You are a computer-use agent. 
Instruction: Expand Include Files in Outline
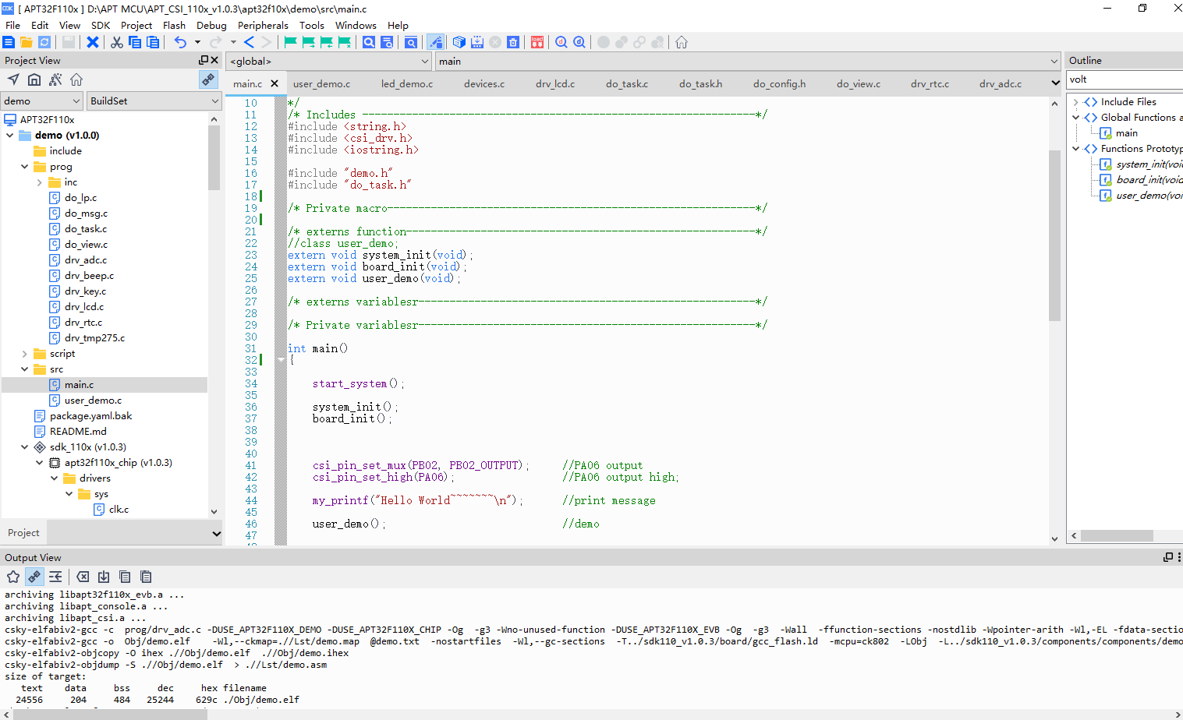pos(1076,102)
